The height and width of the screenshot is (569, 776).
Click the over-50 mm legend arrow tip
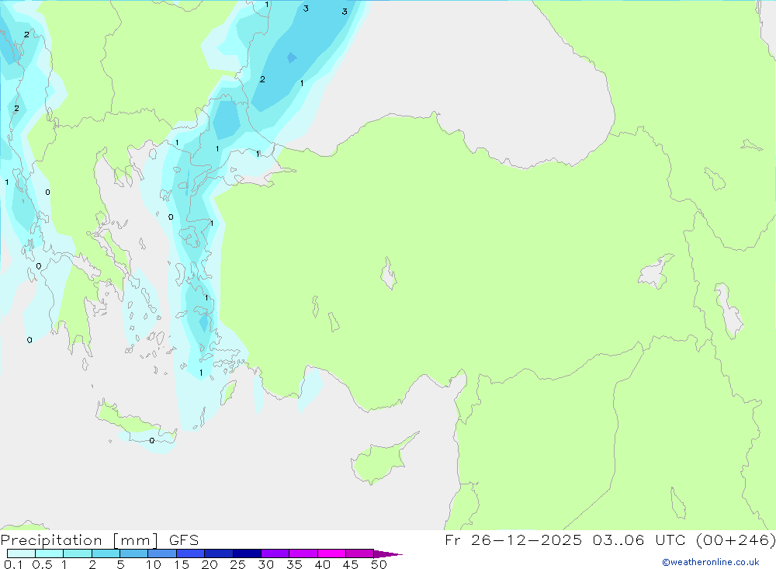click(388, 554)
